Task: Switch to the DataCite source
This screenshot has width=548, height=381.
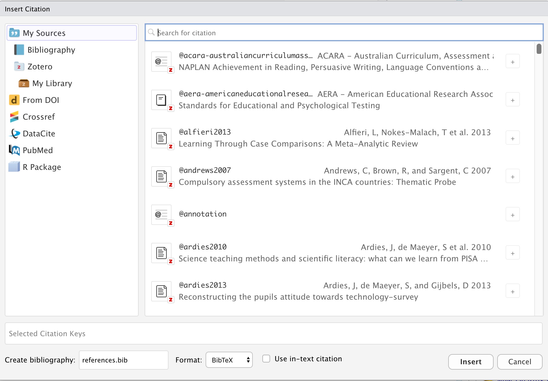Action: pyautogui.click(x=39, y=133)
